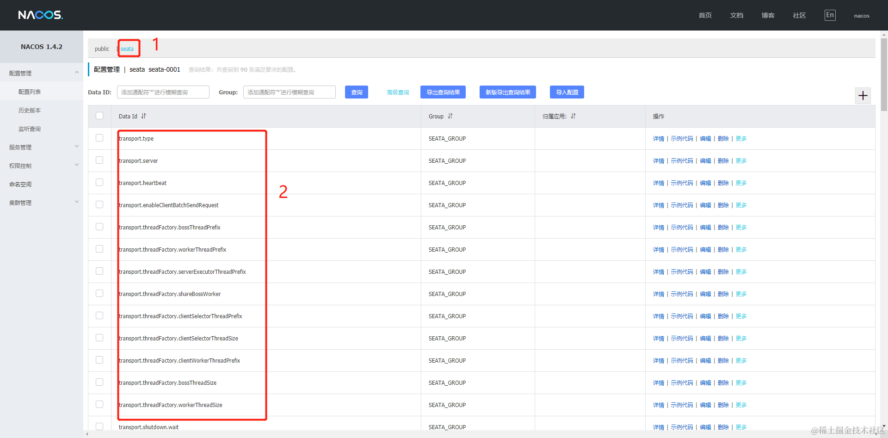Go to 首页 in the top navigation
The height and width of the screenshot is (438, 888).
click(705, 15)
